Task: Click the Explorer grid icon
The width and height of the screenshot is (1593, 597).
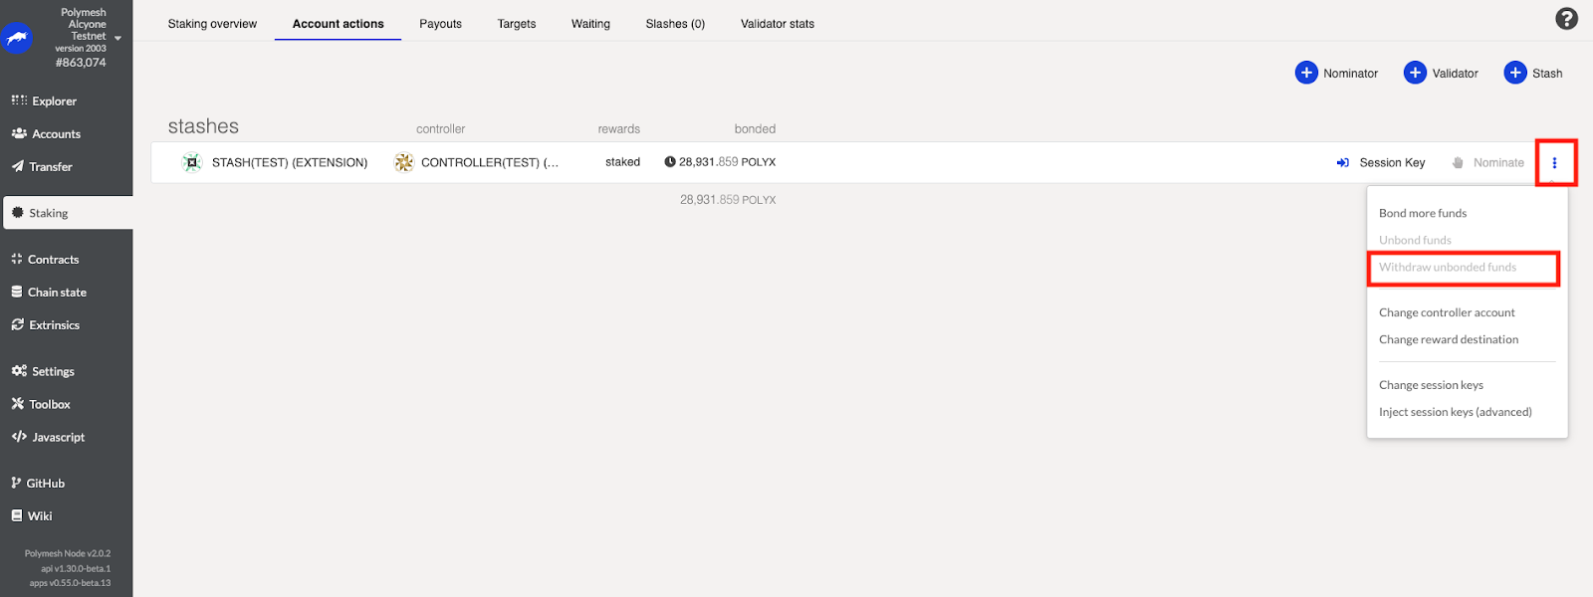Action: 19,99
